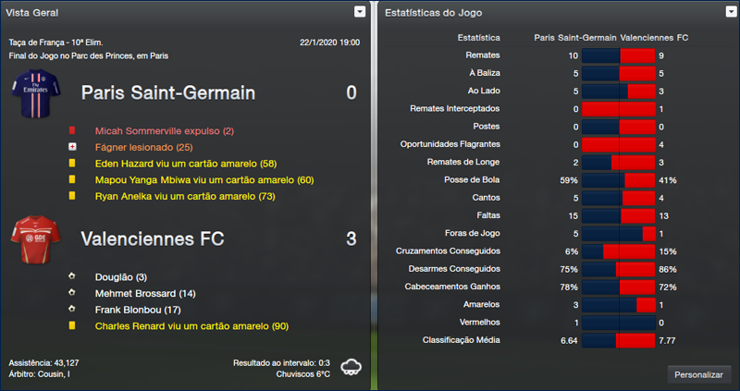The image size is (740, 391).
Task: Open Paris Saint-Germain team name link
Action: pyautogui.click(x=166, y=93)
